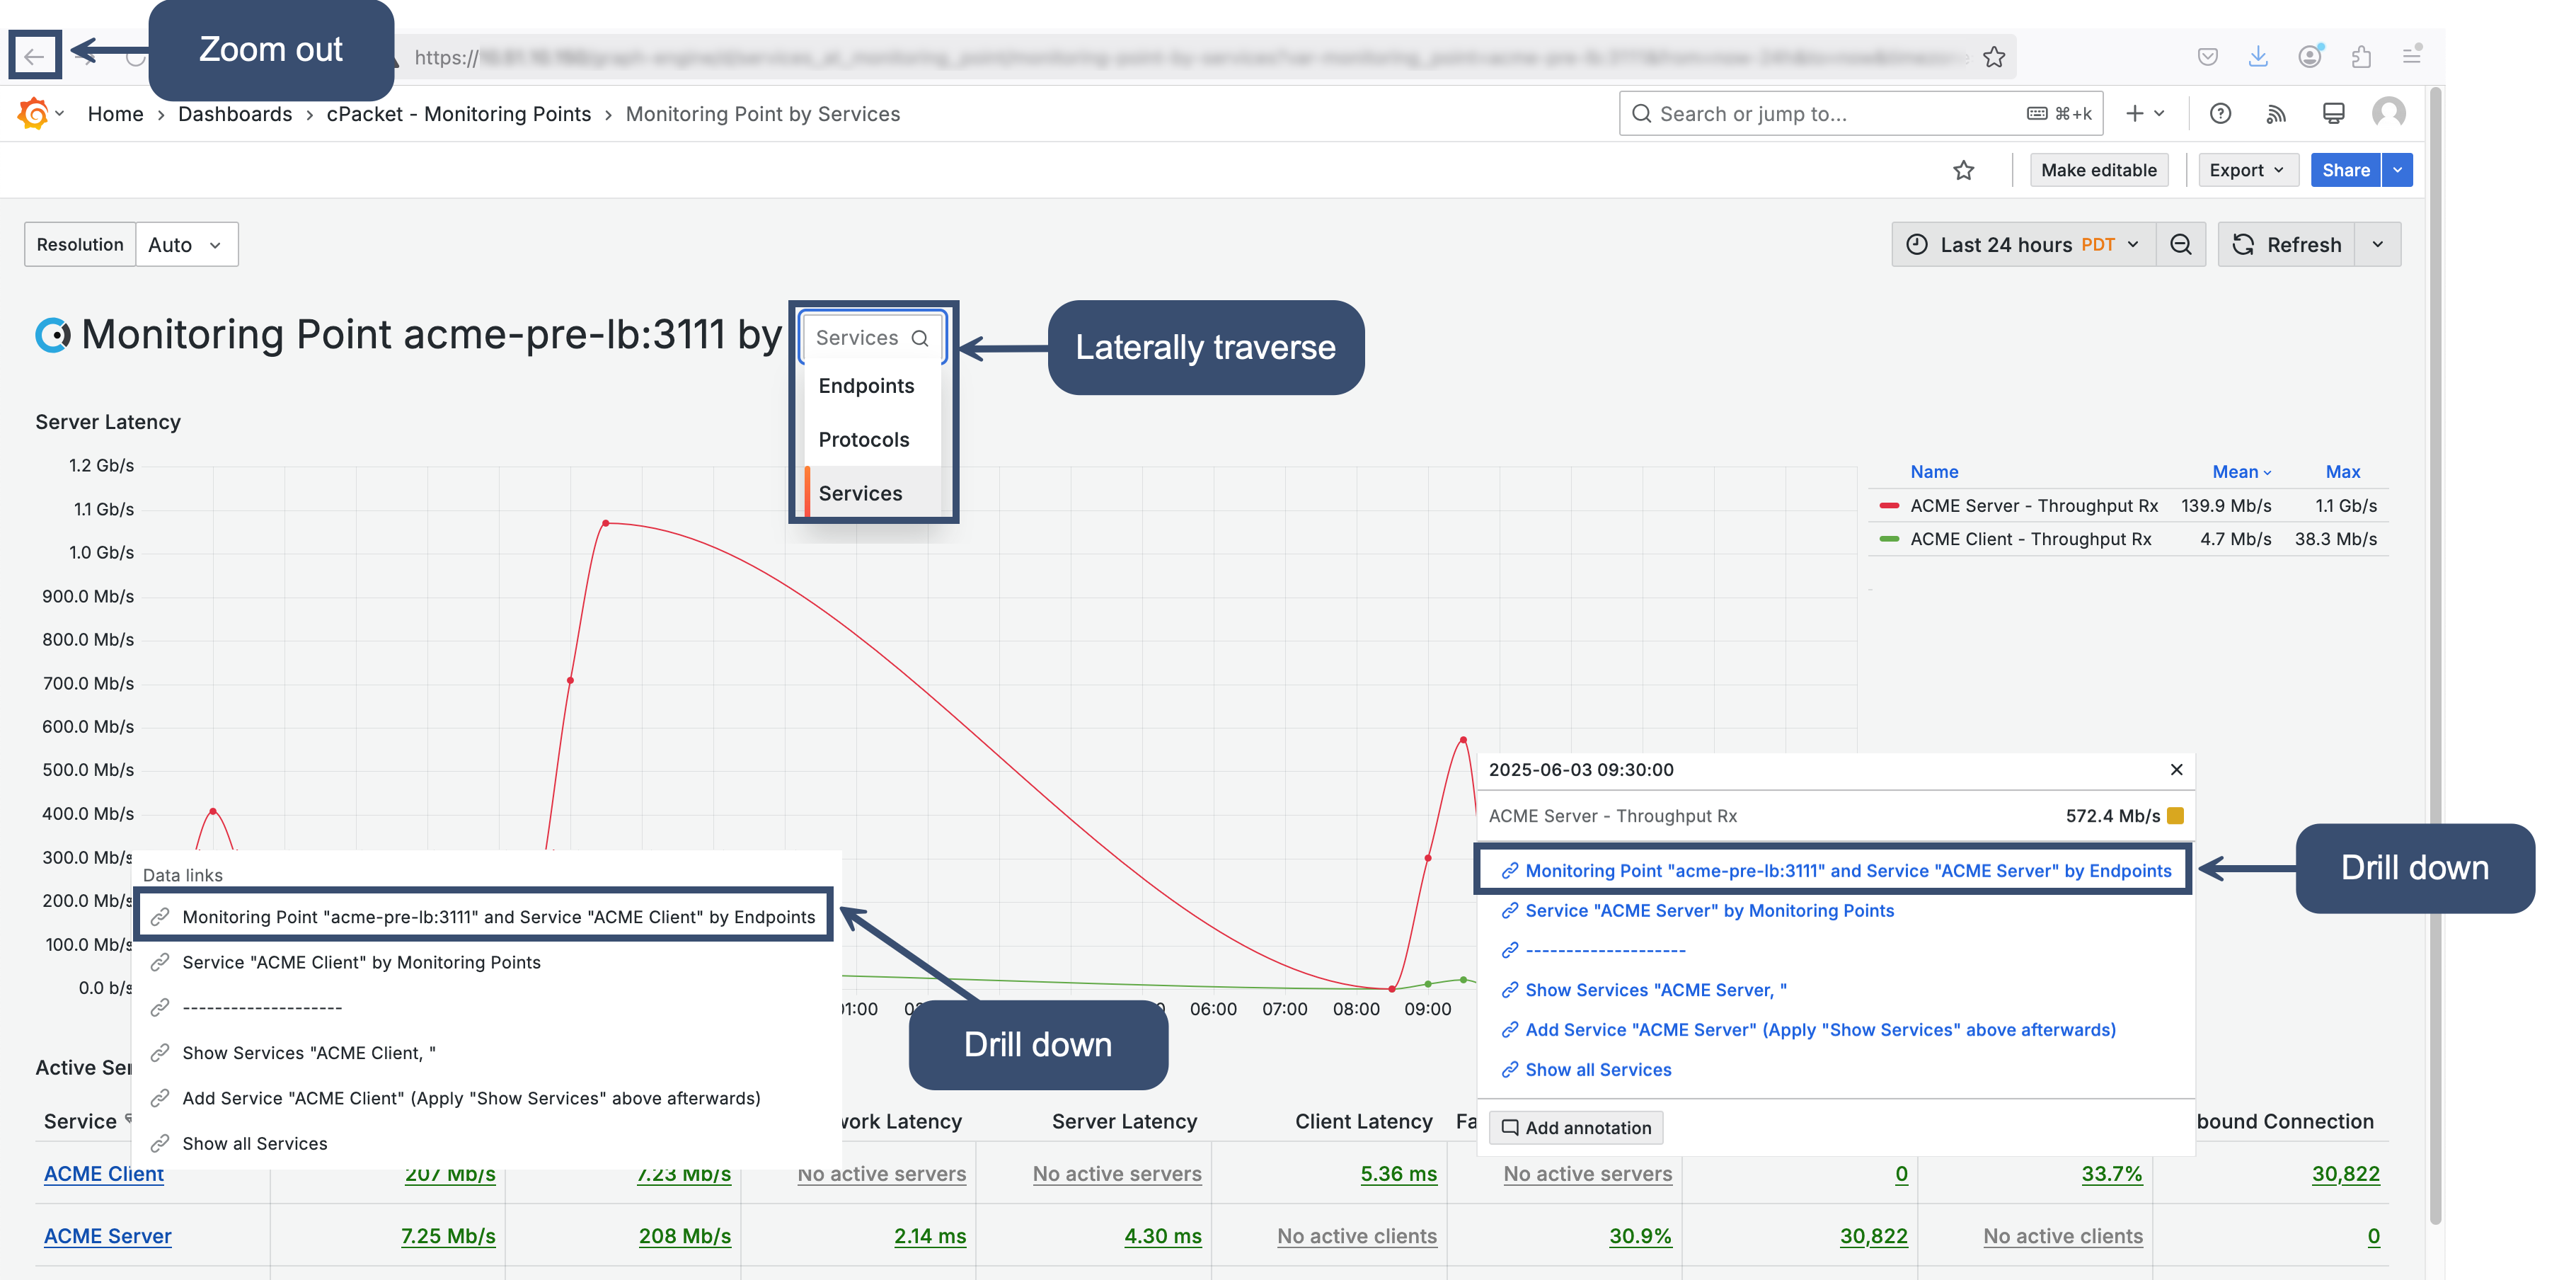The width and height of the screenshot is (2576, 1280).
Task: Open the Grafana news feed icon
Action: pyautogui.click(x=2276, y=114)
